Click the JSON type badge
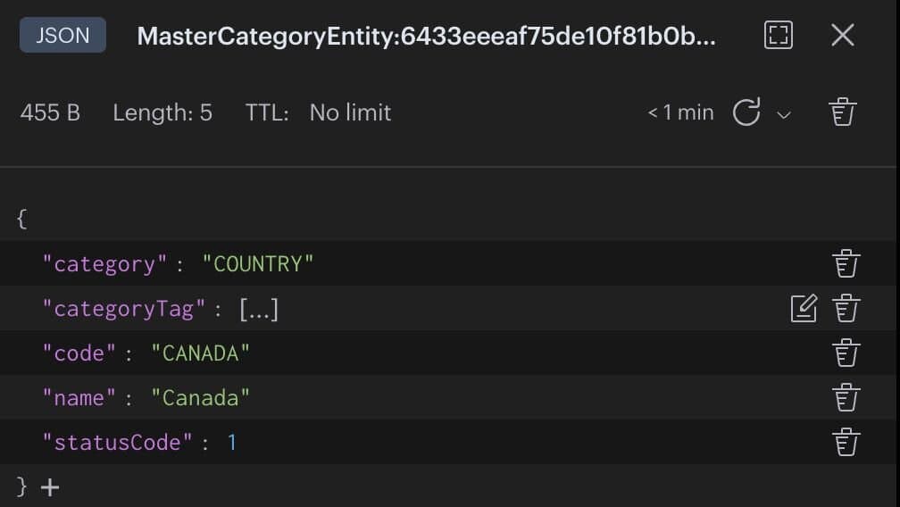Image resolution: width=900 pixels, height=507 pixels. (x=62, y=35)
